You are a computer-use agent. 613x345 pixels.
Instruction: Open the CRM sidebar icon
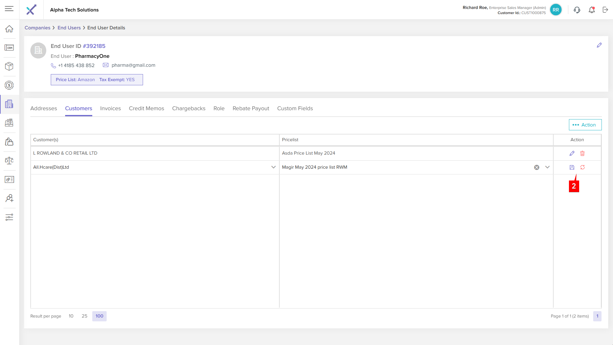pos(9,48)
